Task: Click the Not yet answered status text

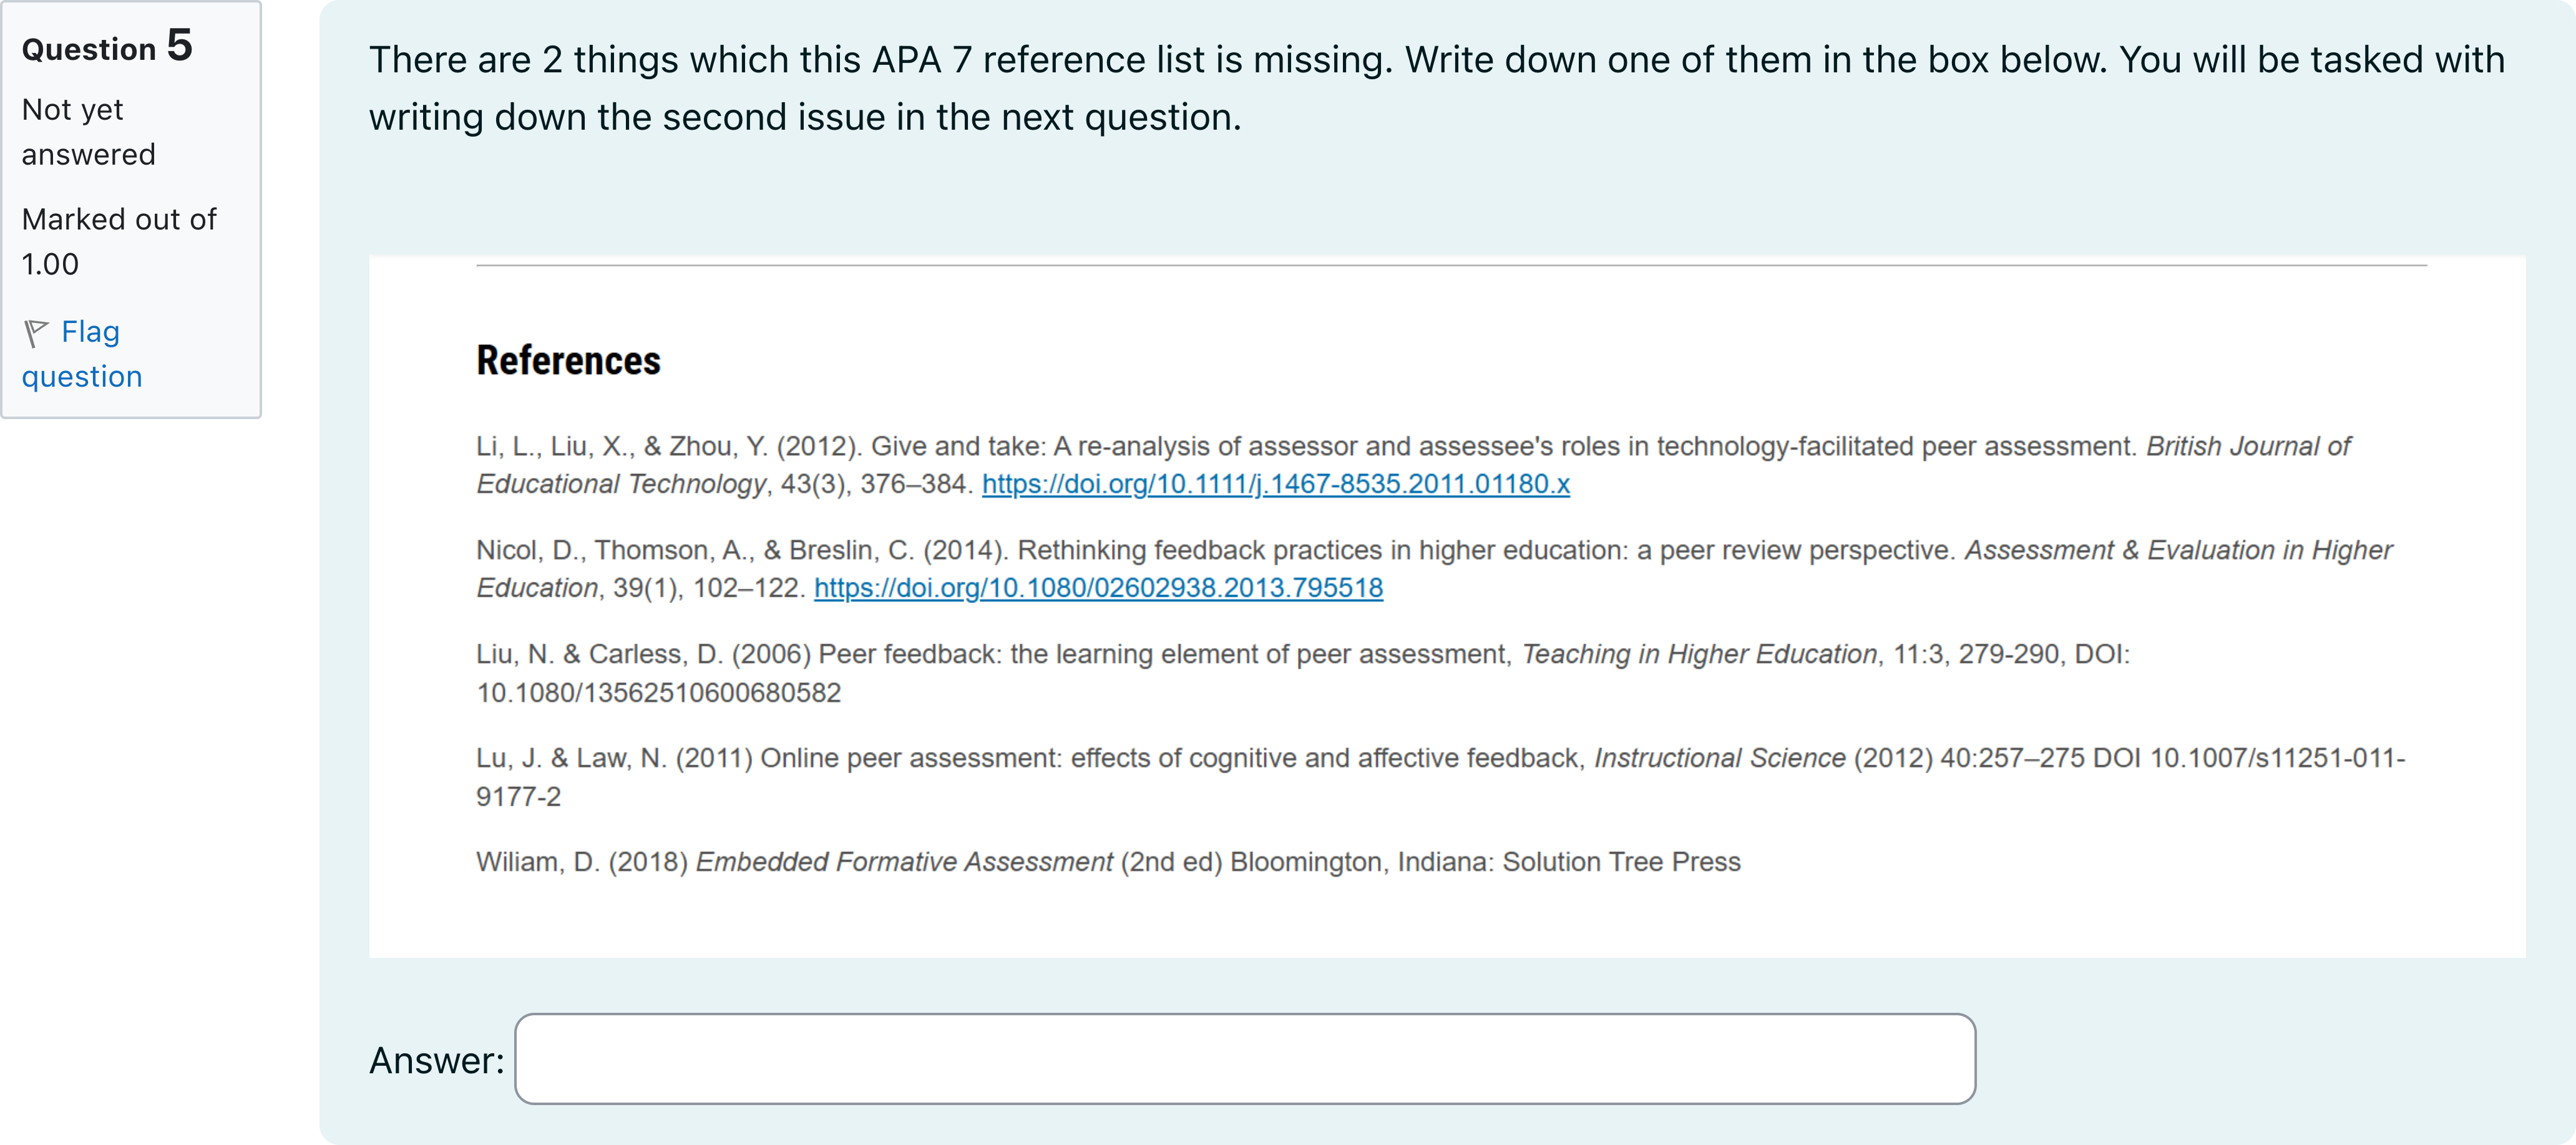Action: point(89,132)
